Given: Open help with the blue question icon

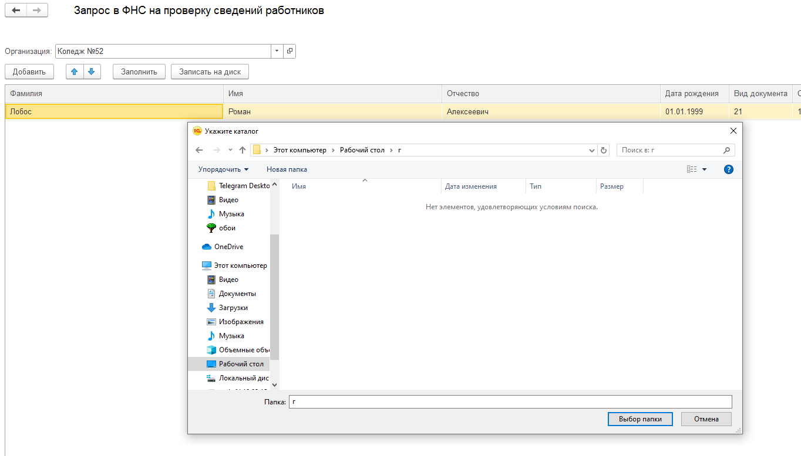Looking at the screenshot, I should tap(729, 169).
